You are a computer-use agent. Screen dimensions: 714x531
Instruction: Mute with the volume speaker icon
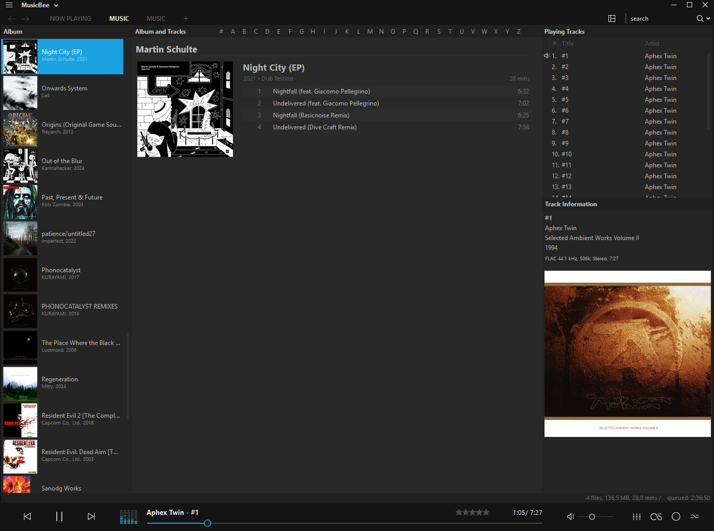click(x=570, y=516)
